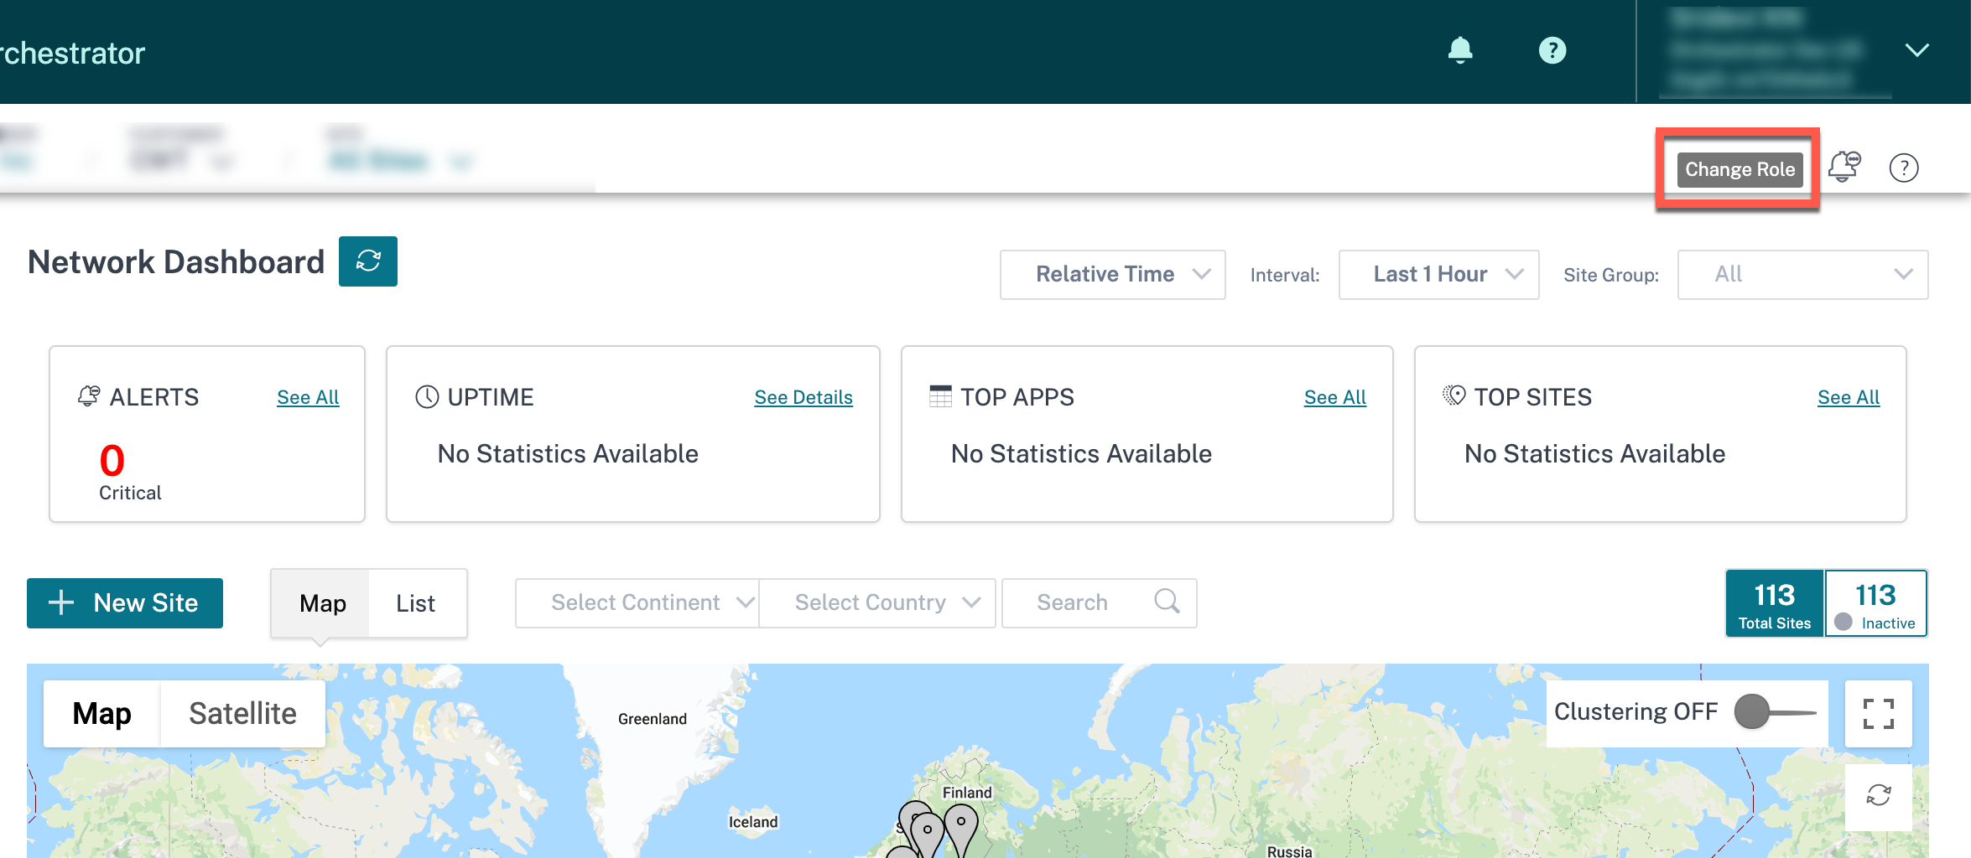The width and height of the screenshot is (1971, 858).
Task: Open the Site Group All dropdown
Action: (1802, 274)
